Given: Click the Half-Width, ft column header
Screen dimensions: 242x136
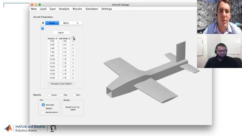Looking at the screenshot, I should [x=65, y=39].
